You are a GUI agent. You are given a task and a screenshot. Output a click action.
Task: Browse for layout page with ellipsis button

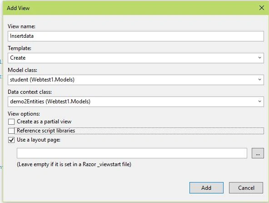(258, 153)
